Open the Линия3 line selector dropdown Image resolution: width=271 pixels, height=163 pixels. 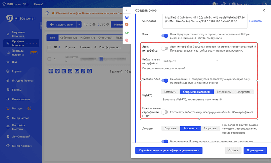pyautogui.click(x=40, y=4)
